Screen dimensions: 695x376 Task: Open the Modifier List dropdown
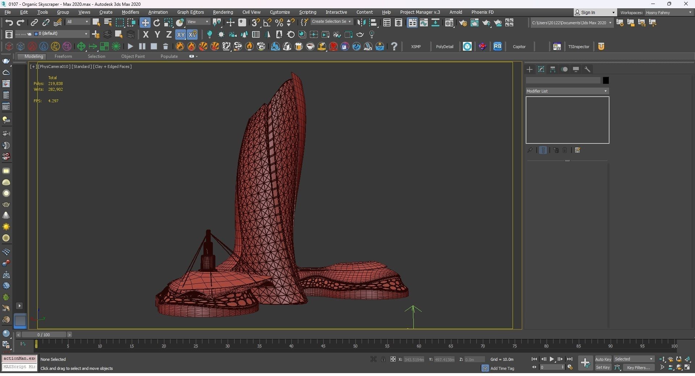tap(567, 91)
